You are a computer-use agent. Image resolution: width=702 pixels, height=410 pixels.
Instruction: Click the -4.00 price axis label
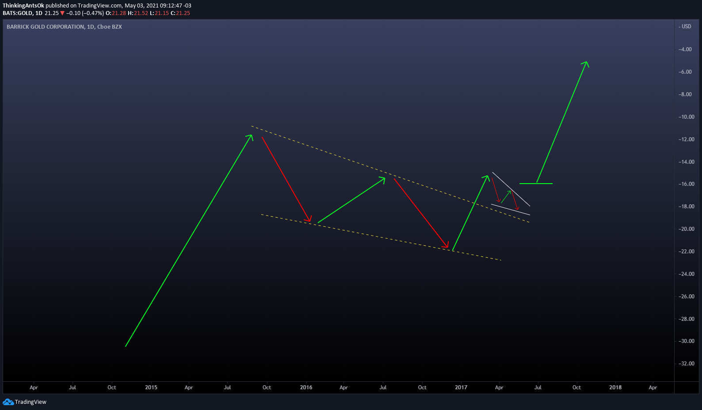[685, 49]
